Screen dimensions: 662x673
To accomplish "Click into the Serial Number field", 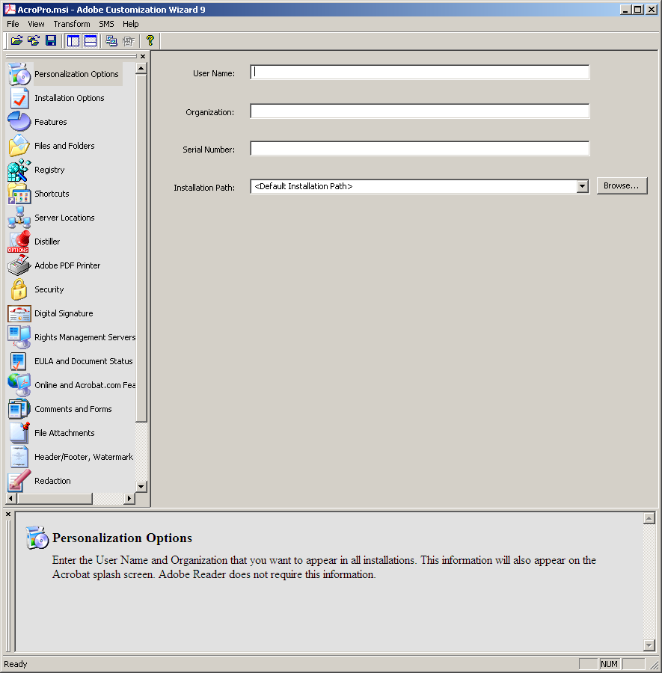I will (419, 149).
